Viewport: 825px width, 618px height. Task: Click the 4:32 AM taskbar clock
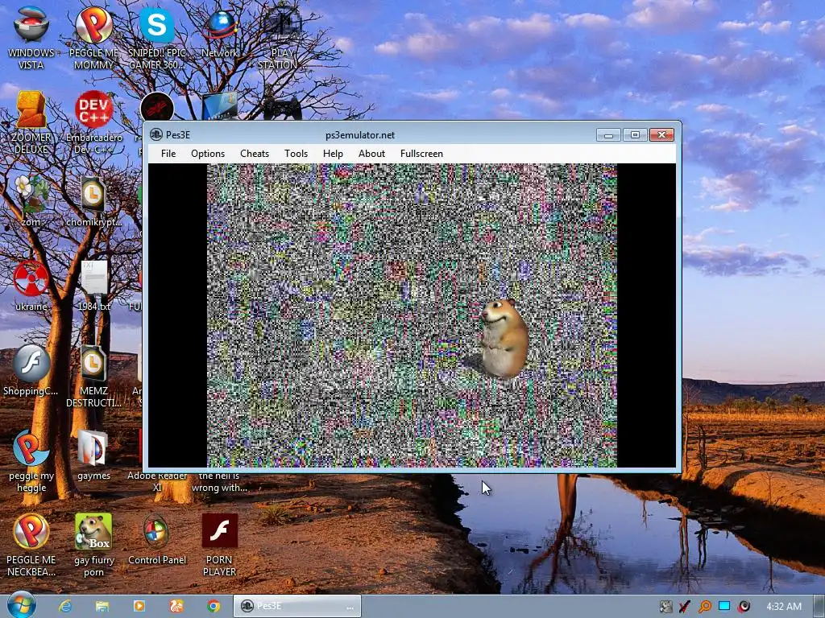coord(783,607)
